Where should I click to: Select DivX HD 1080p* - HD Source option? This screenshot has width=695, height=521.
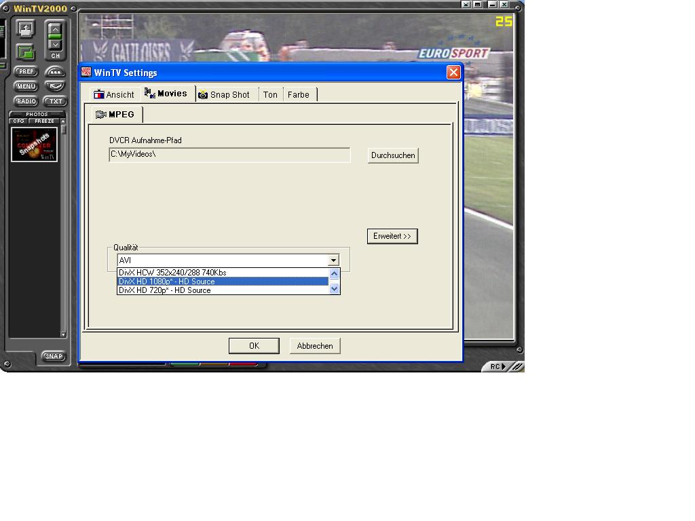click(x=223, y=282)
